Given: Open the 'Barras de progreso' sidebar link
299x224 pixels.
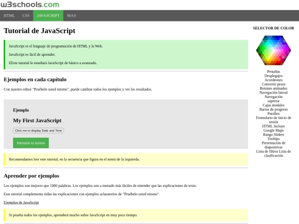Looking at the screenshot, I should pos(274,110).
